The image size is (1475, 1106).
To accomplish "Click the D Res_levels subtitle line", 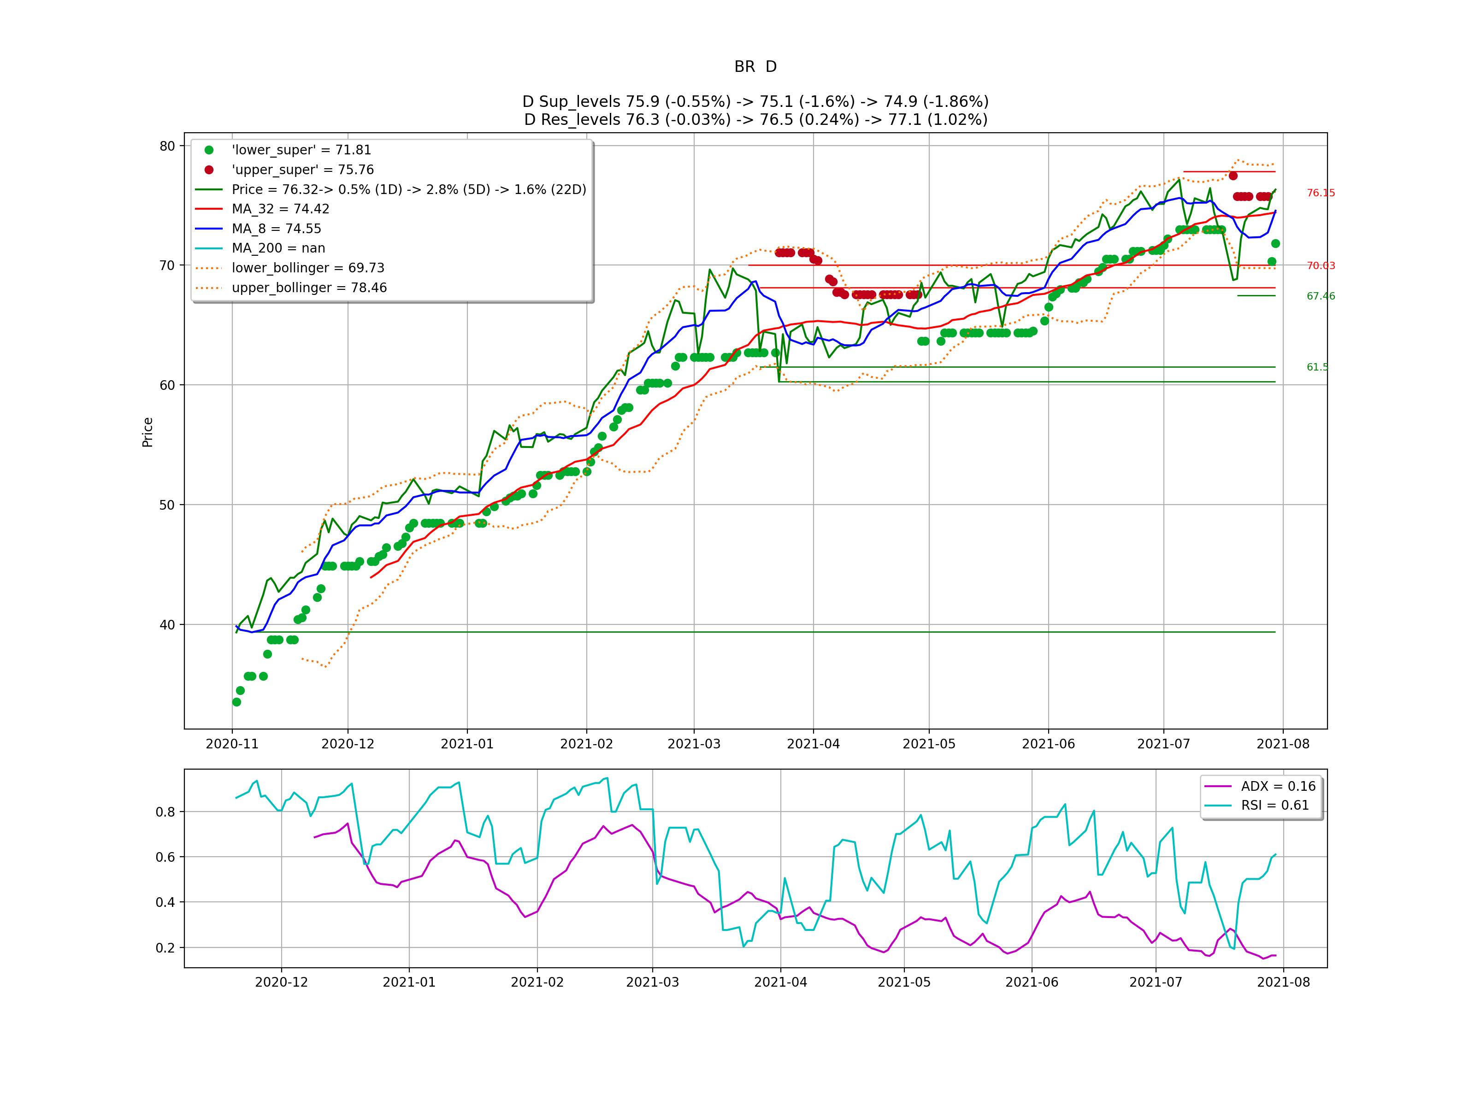I will (x=755, y=119).
